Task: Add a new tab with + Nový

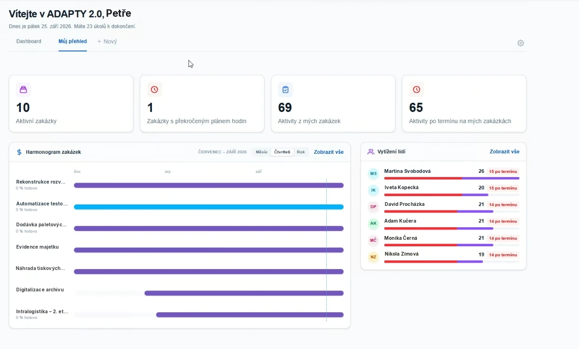Action: [x=107, y=41]
